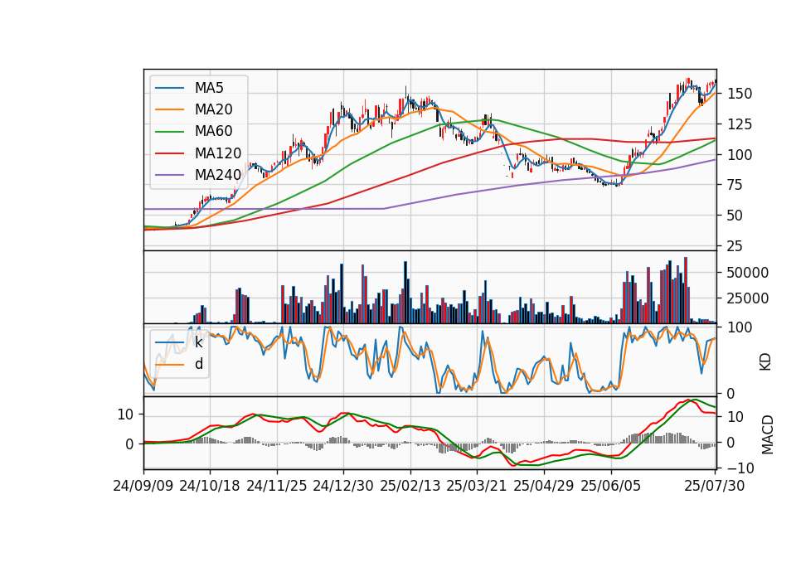Viewport: 796px width, 572px height.
Task: Click the MA5 legend label
Action: [209, 88]
